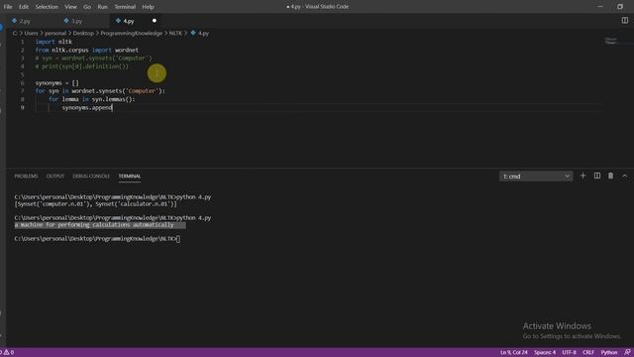Viewport: 634px width, 357px height.
Task: Click the errors and warnings status item
Action: click(x=8, y=353)
